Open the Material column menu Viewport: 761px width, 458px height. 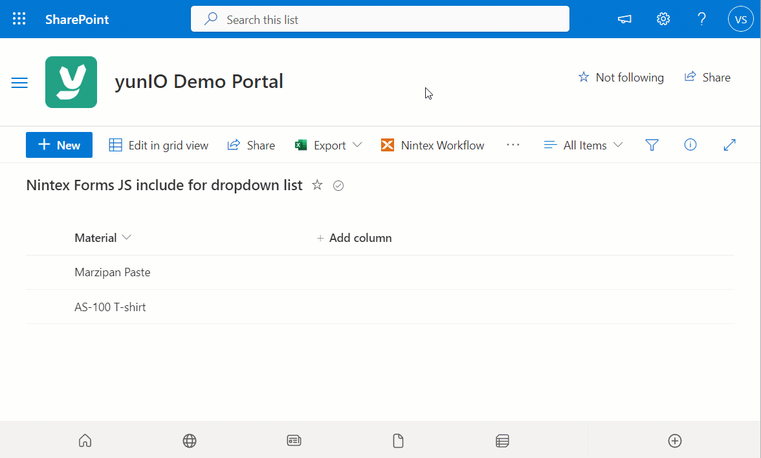[x=127, y=237]
